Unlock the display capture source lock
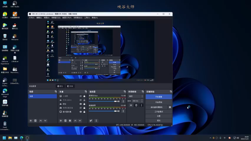 click(84, 112)
